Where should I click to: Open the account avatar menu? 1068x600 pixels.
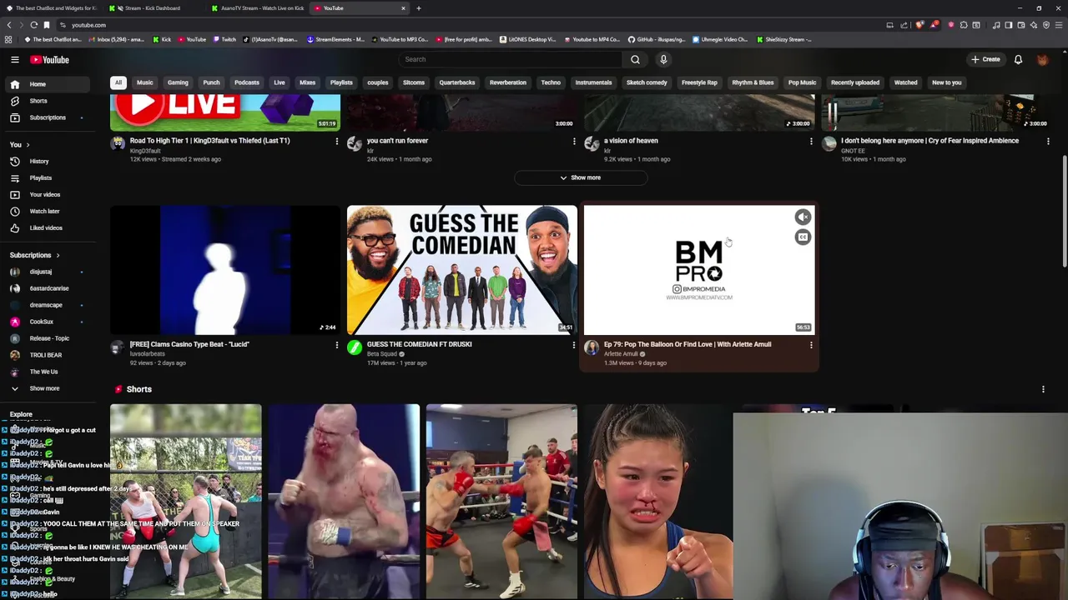(x=1042, y=60)
